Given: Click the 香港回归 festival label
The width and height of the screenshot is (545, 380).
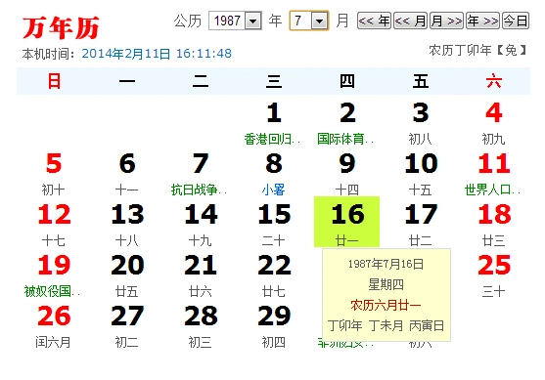Looking at the screenshot, I should [272, 139].
